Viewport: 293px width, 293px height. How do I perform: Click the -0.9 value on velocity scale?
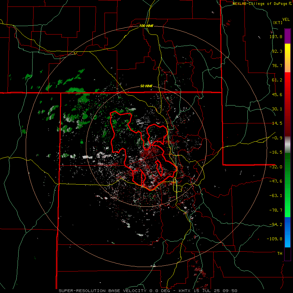pos(277,138)
